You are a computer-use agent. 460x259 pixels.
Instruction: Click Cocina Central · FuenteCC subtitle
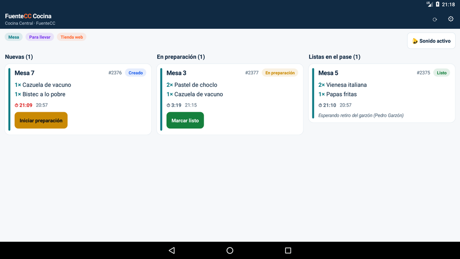coord(30,23)
